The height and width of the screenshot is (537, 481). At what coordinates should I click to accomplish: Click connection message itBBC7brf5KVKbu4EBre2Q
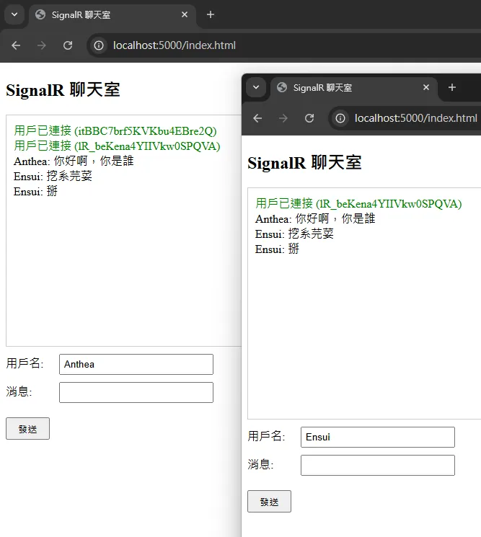click(115, 130)
